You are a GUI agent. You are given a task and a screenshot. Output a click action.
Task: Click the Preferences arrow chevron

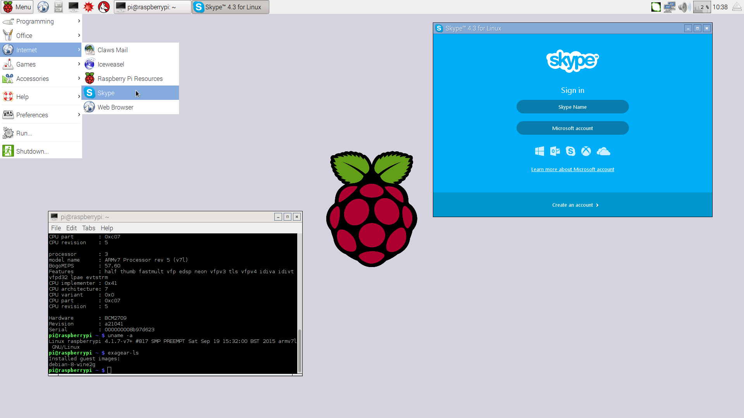pos(79,115)
